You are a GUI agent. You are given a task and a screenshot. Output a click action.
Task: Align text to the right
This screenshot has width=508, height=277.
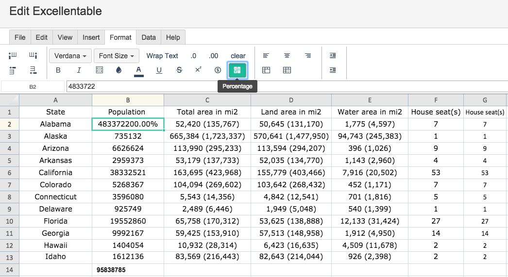click(x=308, y=56)
